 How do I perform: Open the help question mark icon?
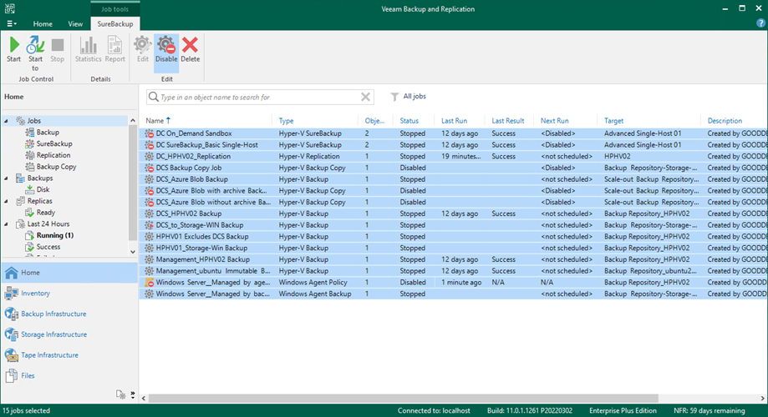pos(760,23)
